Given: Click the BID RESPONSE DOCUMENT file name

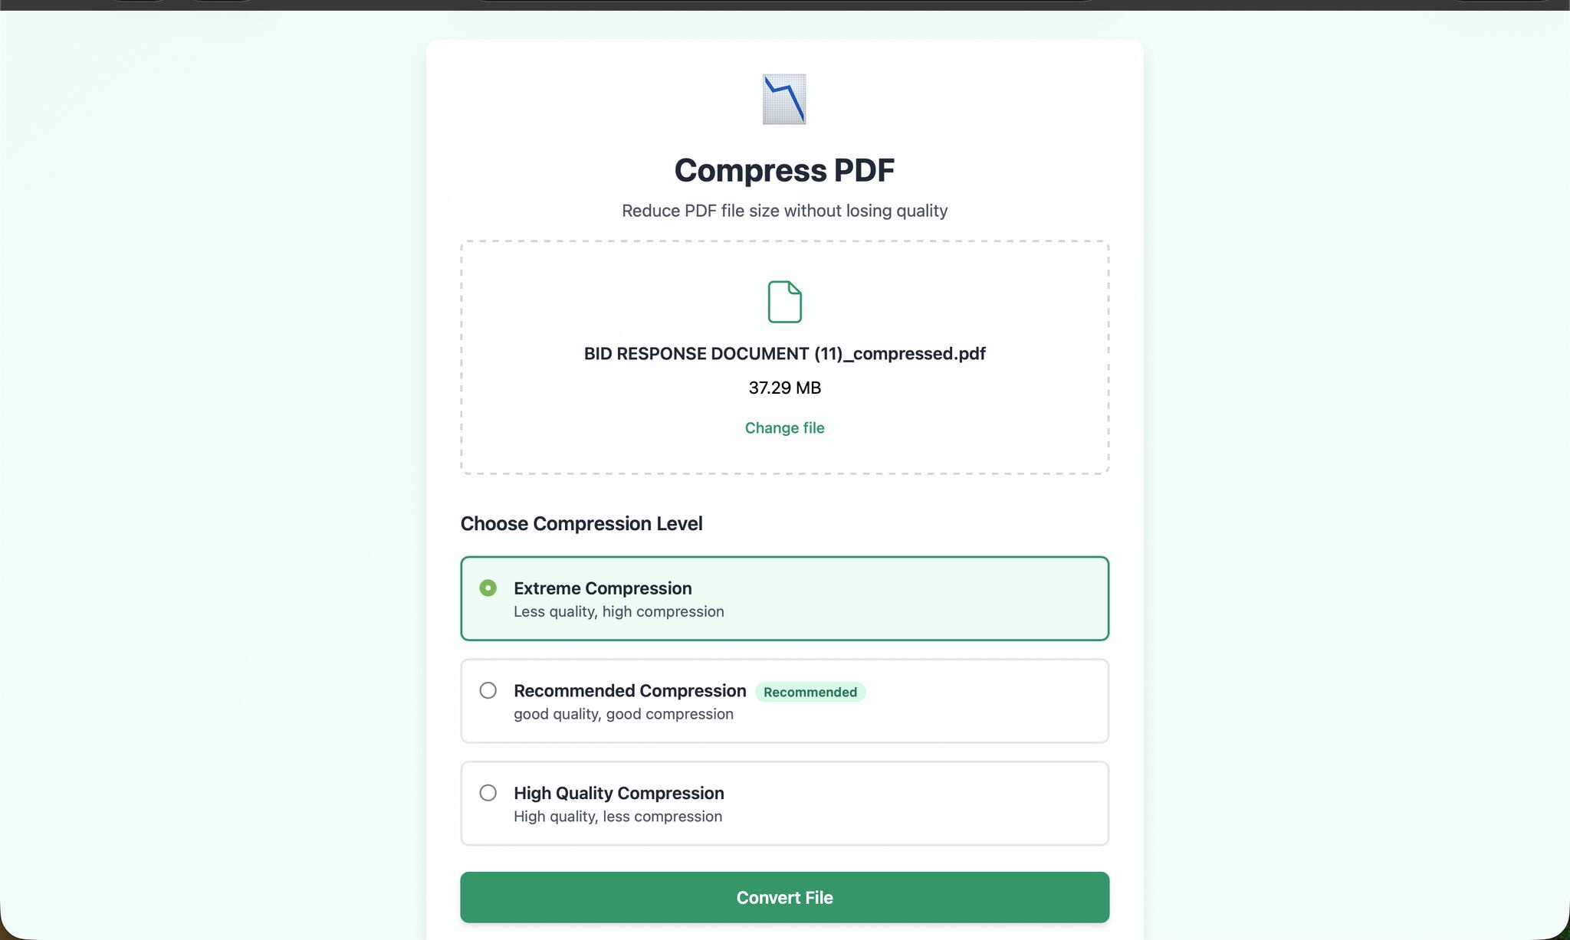Looking at the screenshot, I should pyautogui.click(x=784, y=353).
